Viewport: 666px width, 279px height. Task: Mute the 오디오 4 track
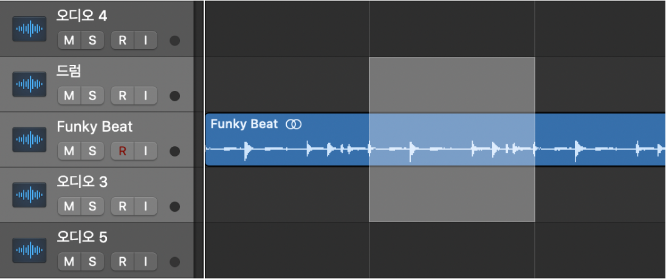coord(69,41)
